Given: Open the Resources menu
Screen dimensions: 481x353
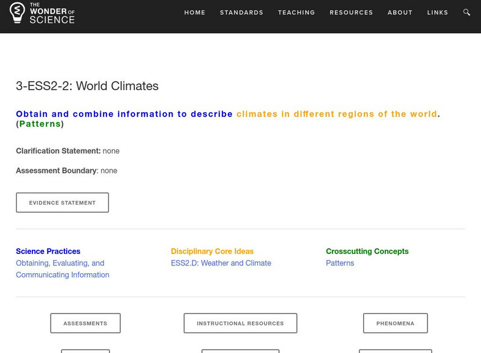Looking at the screenshot, I should point(351,13).
